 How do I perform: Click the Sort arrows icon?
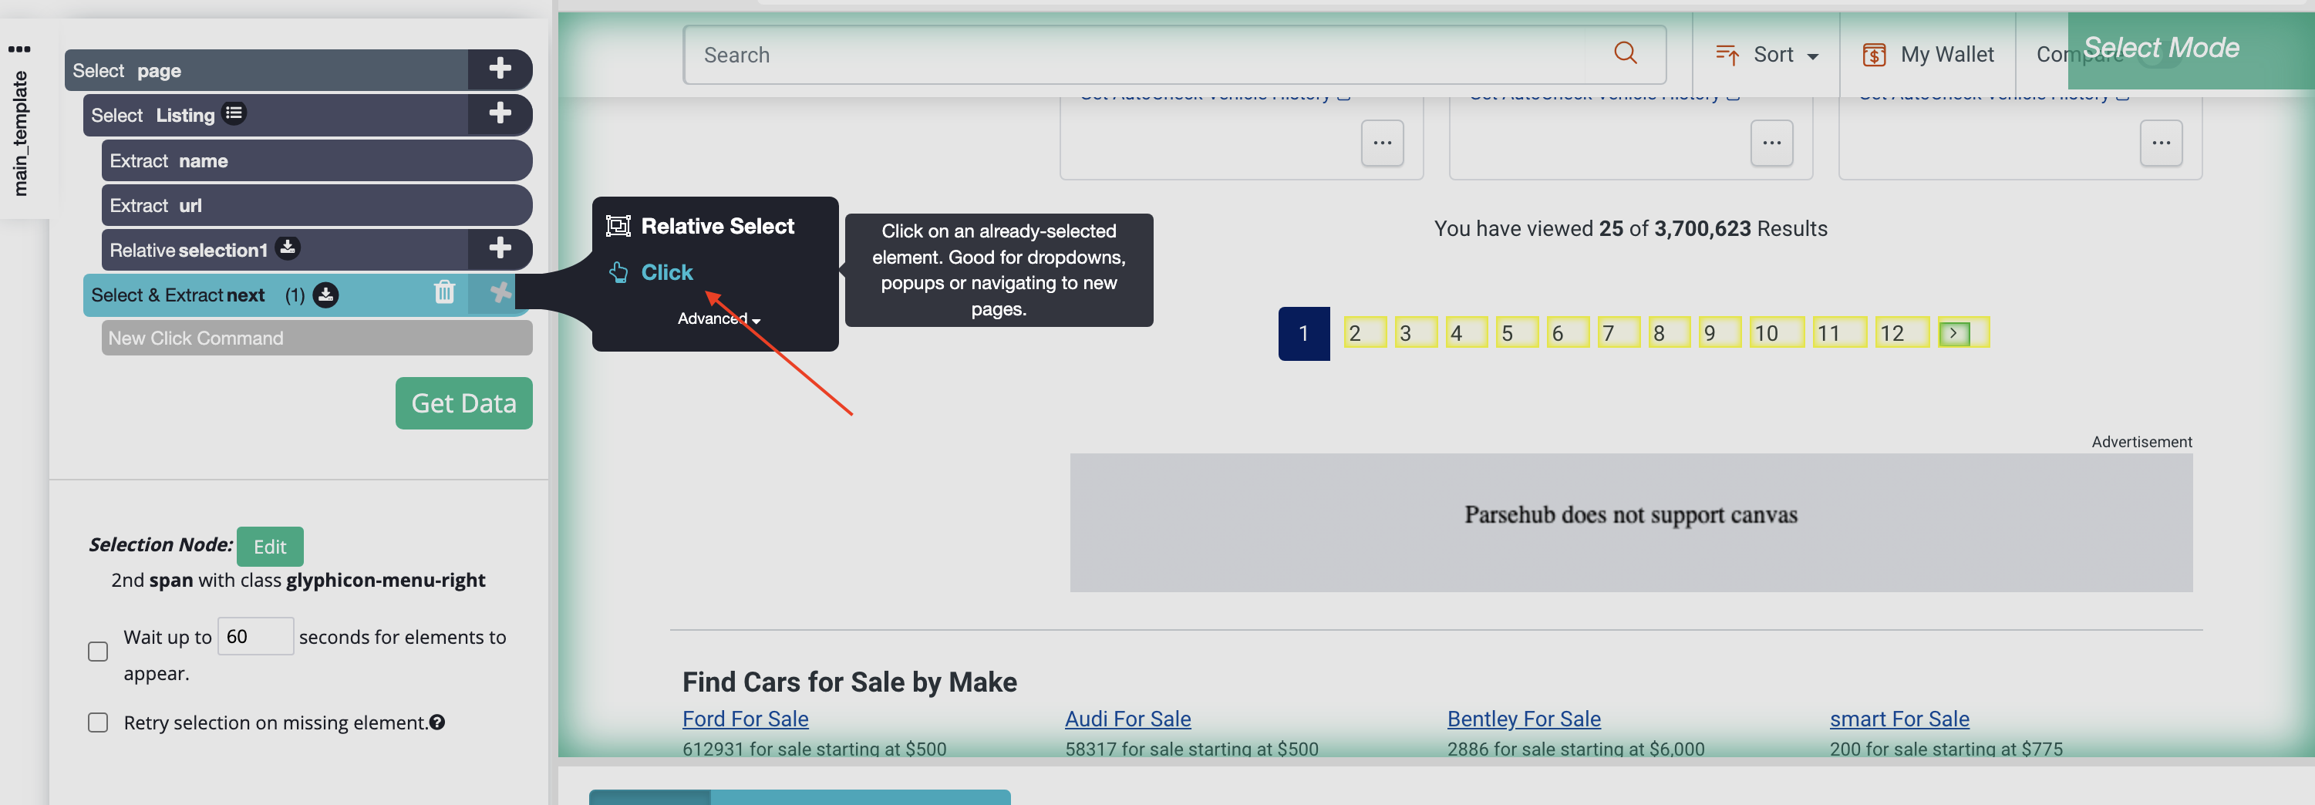(1727, 55)
